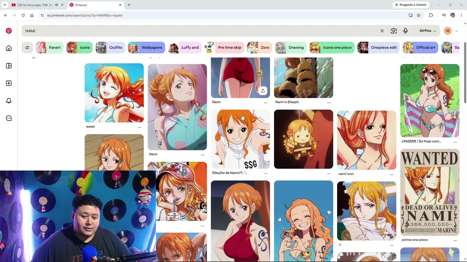This screenshot has width=467, height=262.
Task: Click the browser home icon
Action: point(32,15)
